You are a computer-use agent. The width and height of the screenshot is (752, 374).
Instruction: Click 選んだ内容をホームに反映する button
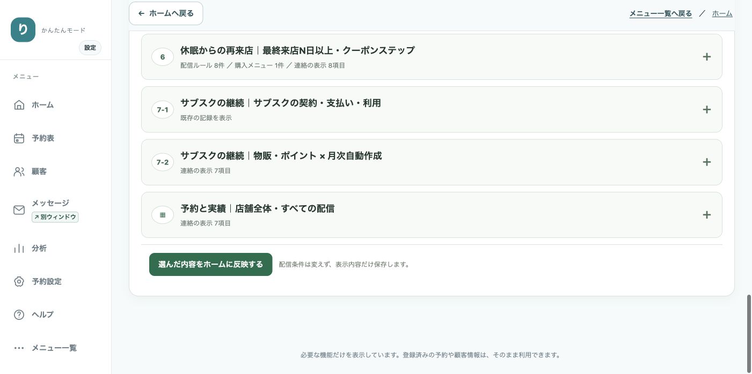point(210,265)
